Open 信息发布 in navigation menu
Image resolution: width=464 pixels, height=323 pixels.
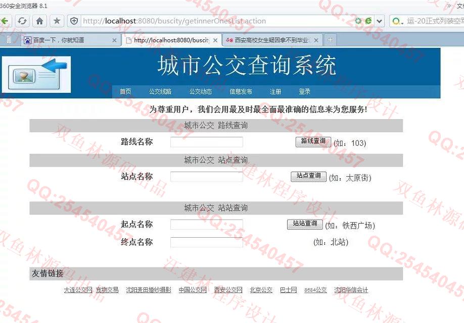coord(241,92)
